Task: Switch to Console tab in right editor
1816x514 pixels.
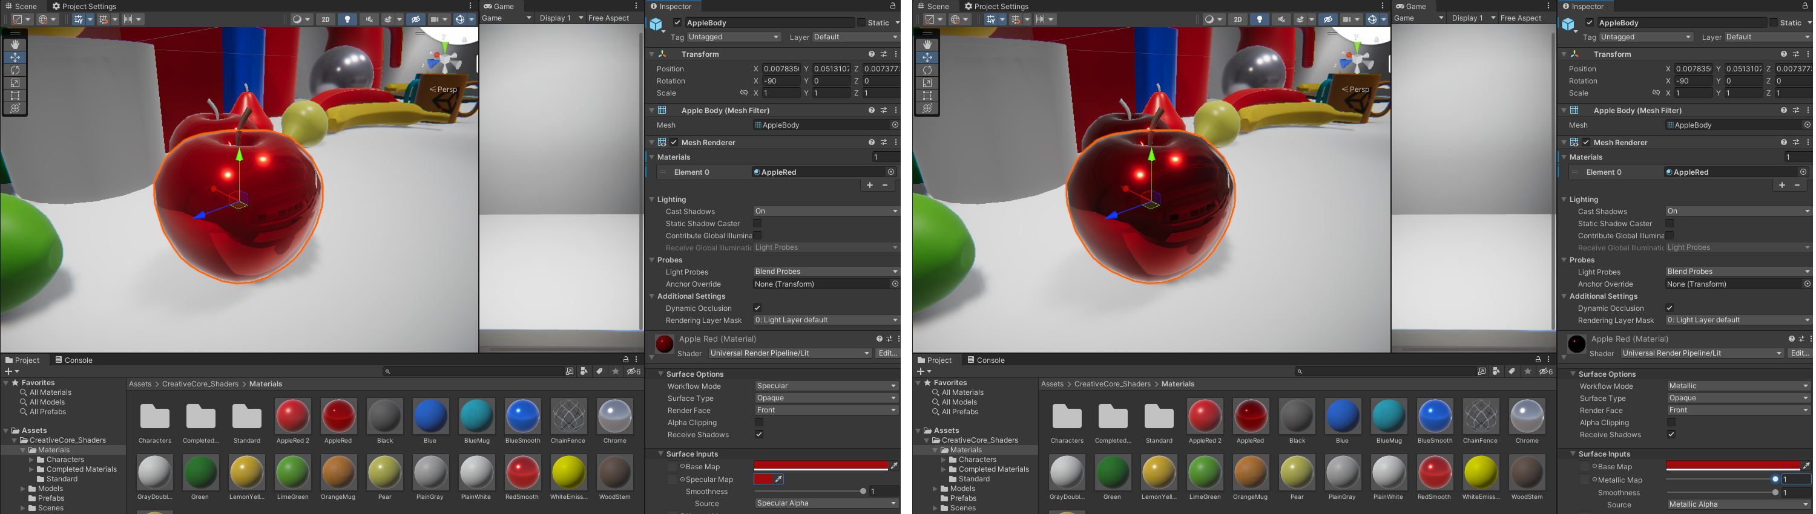Action: pyautogui.click(x=985, y=360)
